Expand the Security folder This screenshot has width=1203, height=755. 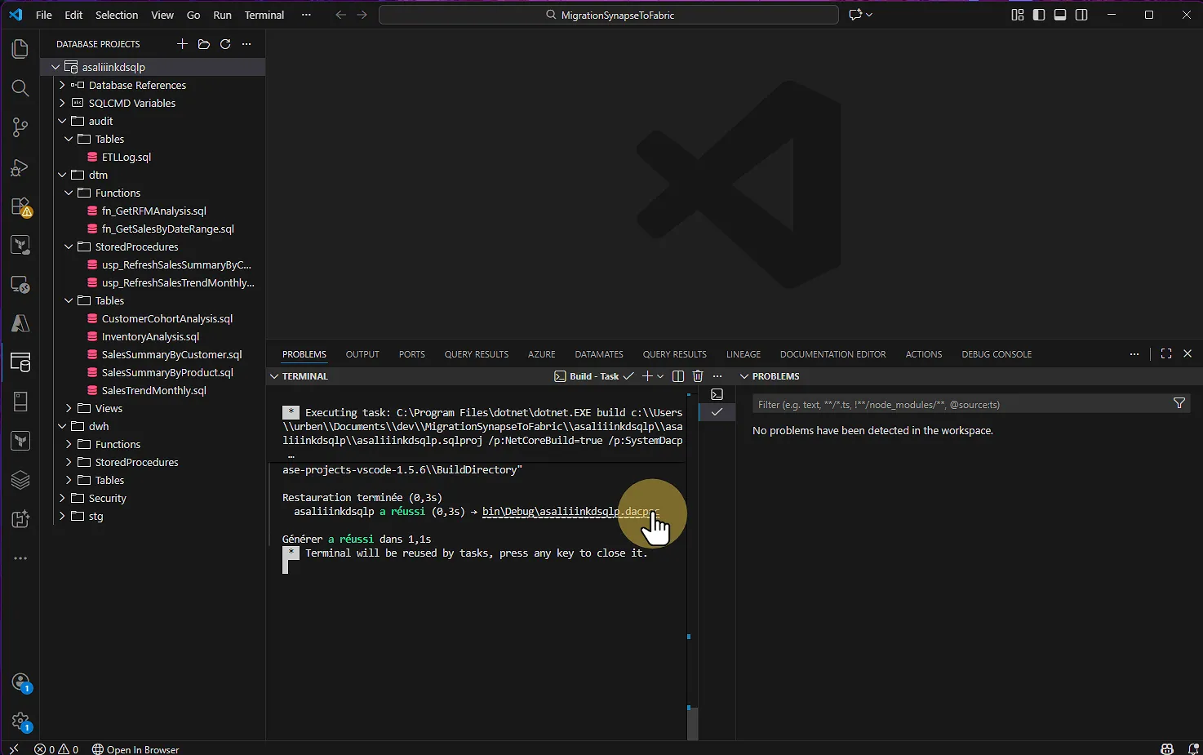pos(107,498)
